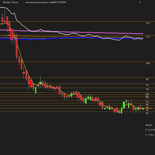Click the munafasutra website watermark text
Image resolution: width=155 pixels, height=155 pixels.
point(39,2)
